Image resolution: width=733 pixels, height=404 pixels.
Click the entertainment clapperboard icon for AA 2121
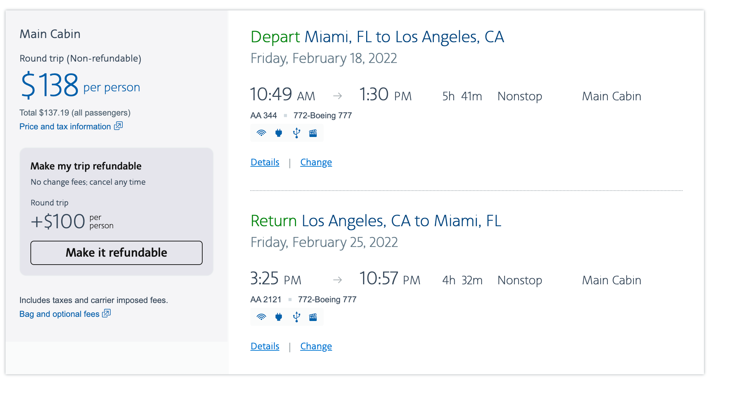click(x=313, y=316)
